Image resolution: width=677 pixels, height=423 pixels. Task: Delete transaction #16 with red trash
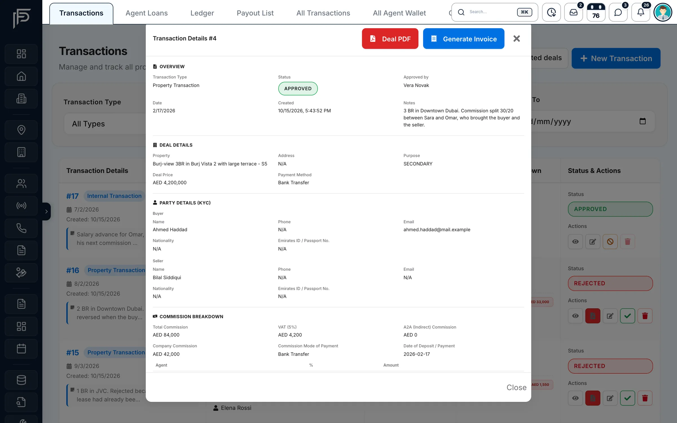pyautogui.click(x=645, y=316)
